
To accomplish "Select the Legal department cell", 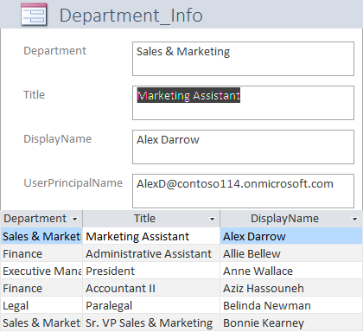I will [x=41, y=305].
